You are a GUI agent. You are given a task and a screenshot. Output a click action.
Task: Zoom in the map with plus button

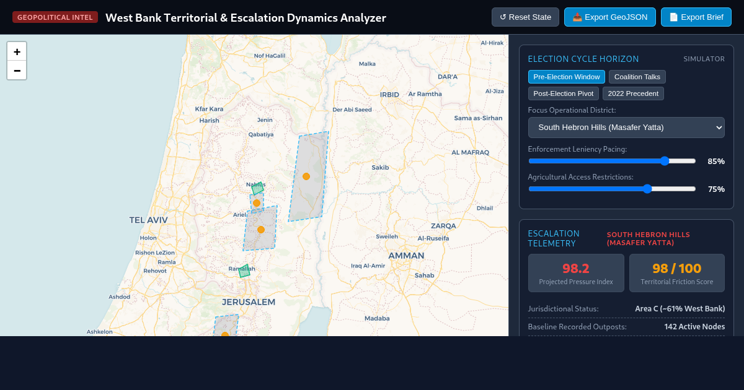(x=17, y=52)
